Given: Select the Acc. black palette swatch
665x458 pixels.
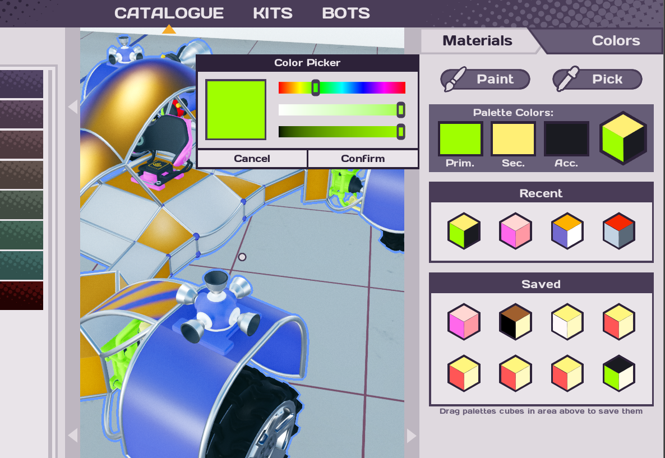Looking at the screenshot, I should point(566,138).
